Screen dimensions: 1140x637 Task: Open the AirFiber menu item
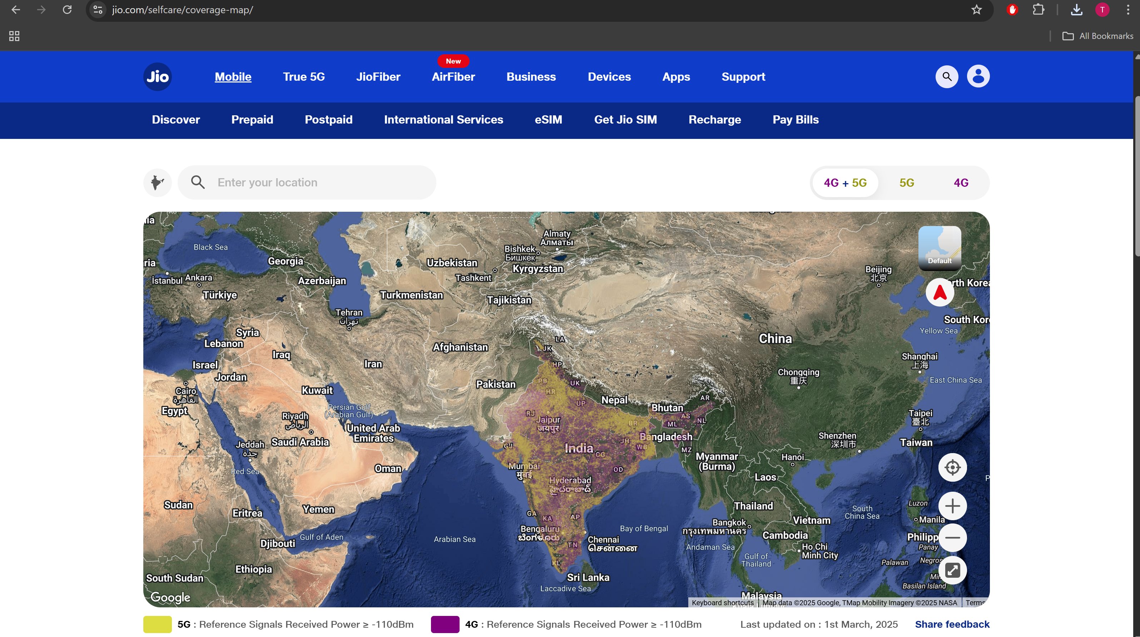453,76
